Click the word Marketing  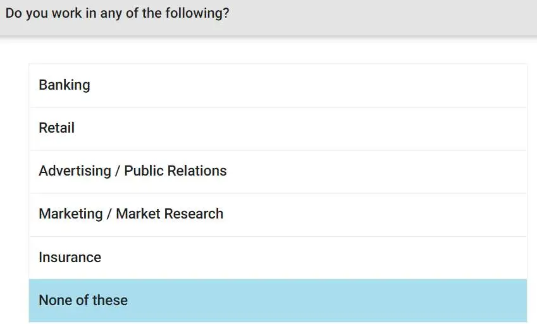click(x=71, y=214)
